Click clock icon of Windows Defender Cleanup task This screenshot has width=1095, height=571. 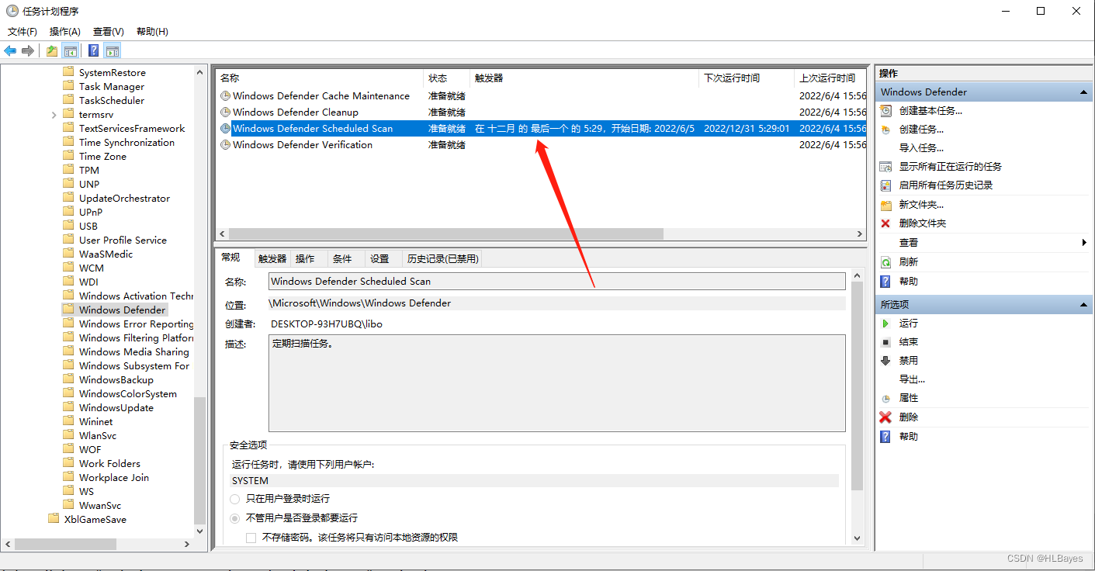click(x=225, y=112)
